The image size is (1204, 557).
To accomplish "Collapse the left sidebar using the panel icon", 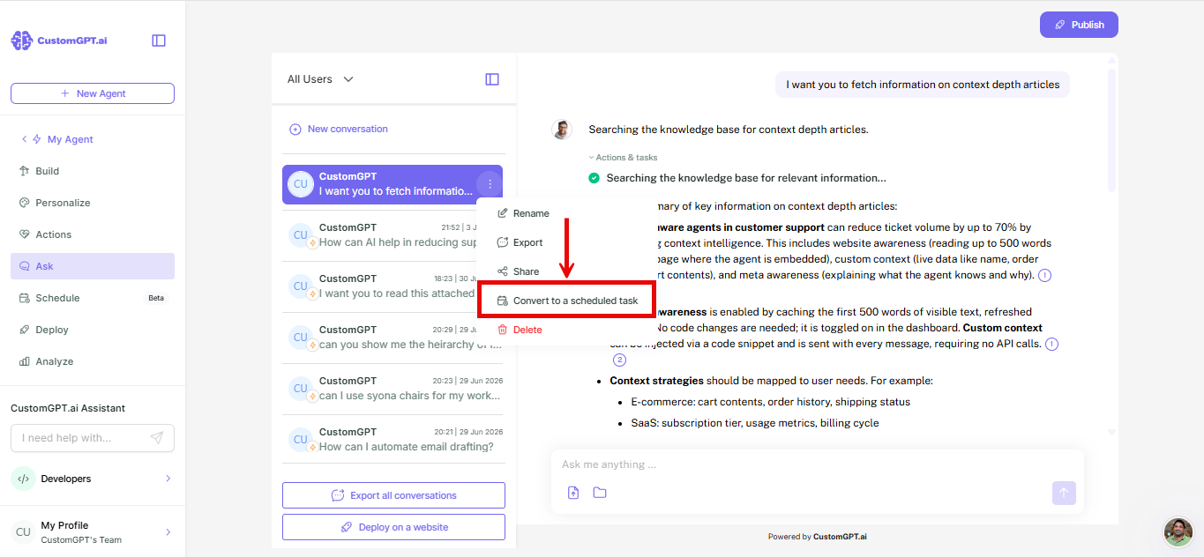I will coord(159,41).
